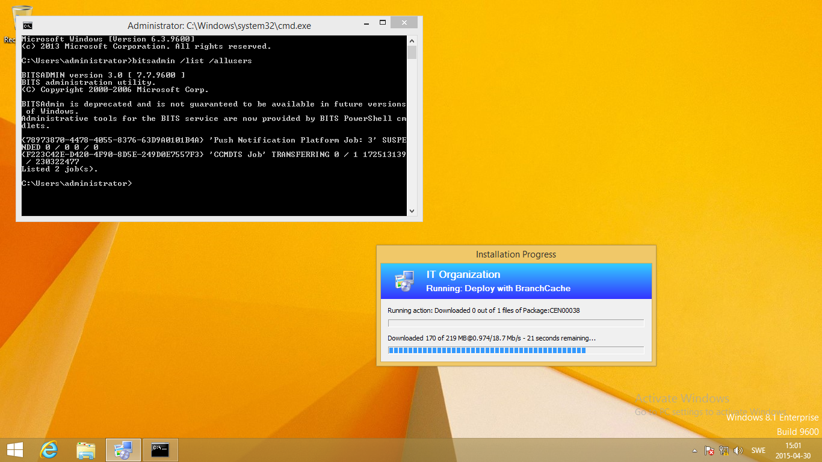Show hidden system tray icons

(x=695, y=451)
